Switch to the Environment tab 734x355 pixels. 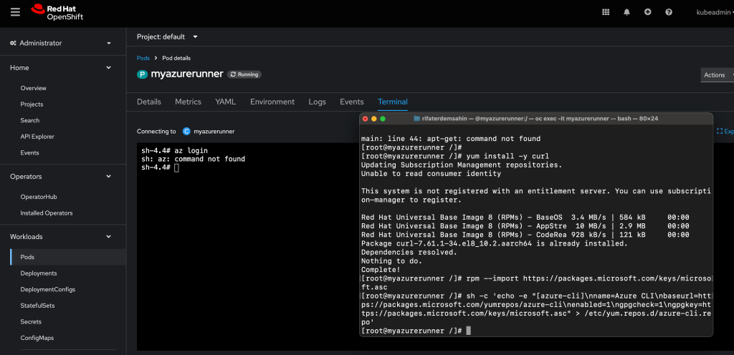272,102
